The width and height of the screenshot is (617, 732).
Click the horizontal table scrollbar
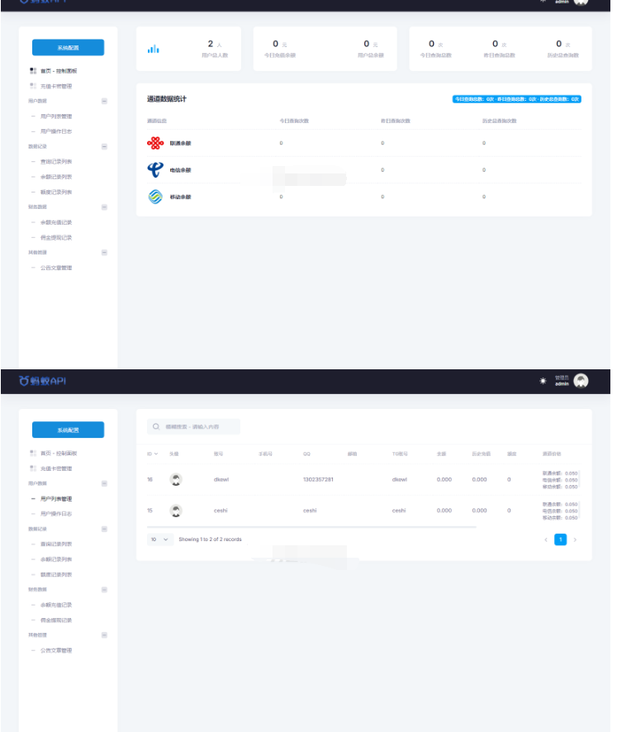click(x=311, y=527)
